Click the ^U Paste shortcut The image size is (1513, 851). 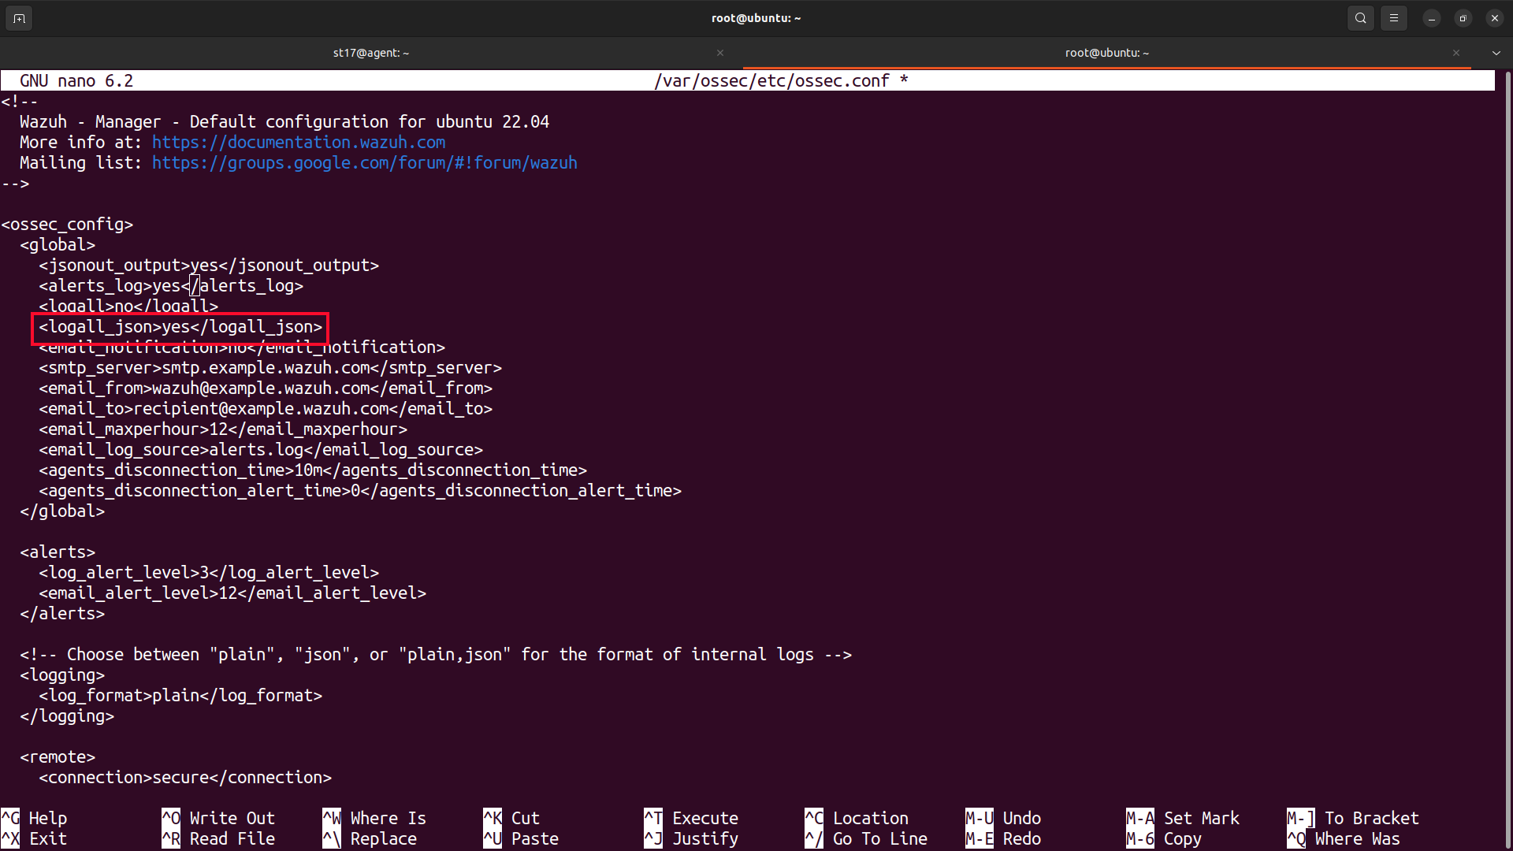(x=521, y=838)
